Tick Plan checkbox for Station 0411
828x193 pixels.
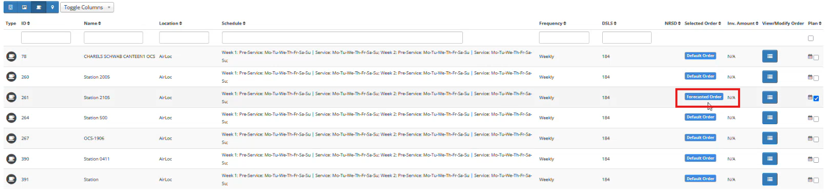816,160
